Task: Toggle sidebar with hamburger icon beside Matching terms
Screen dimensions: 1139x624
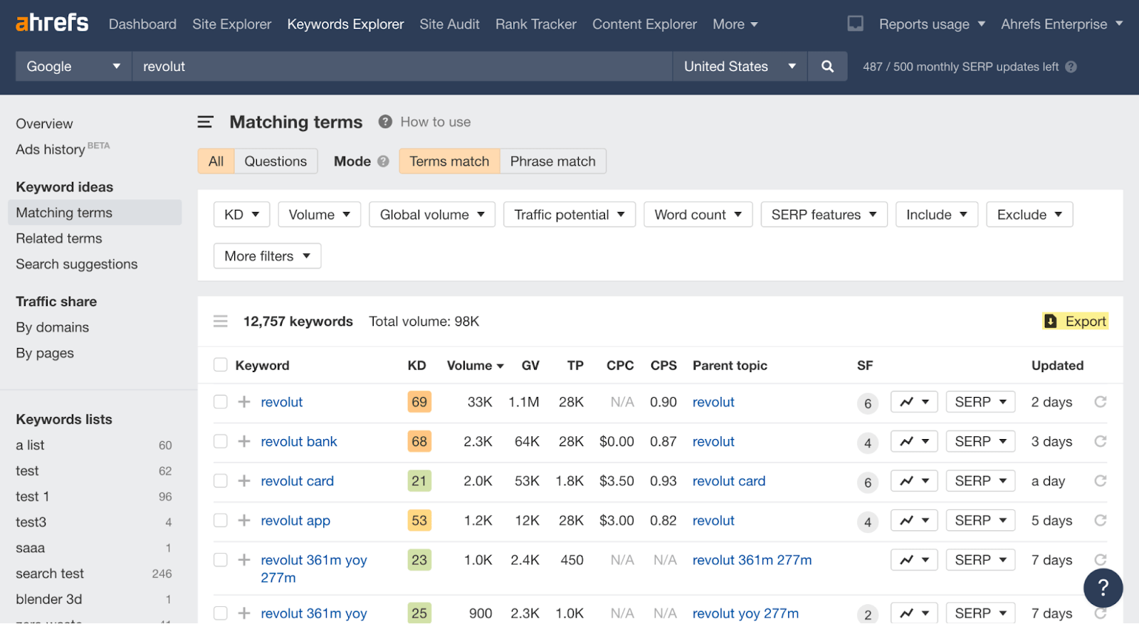Action: [205, 122]
